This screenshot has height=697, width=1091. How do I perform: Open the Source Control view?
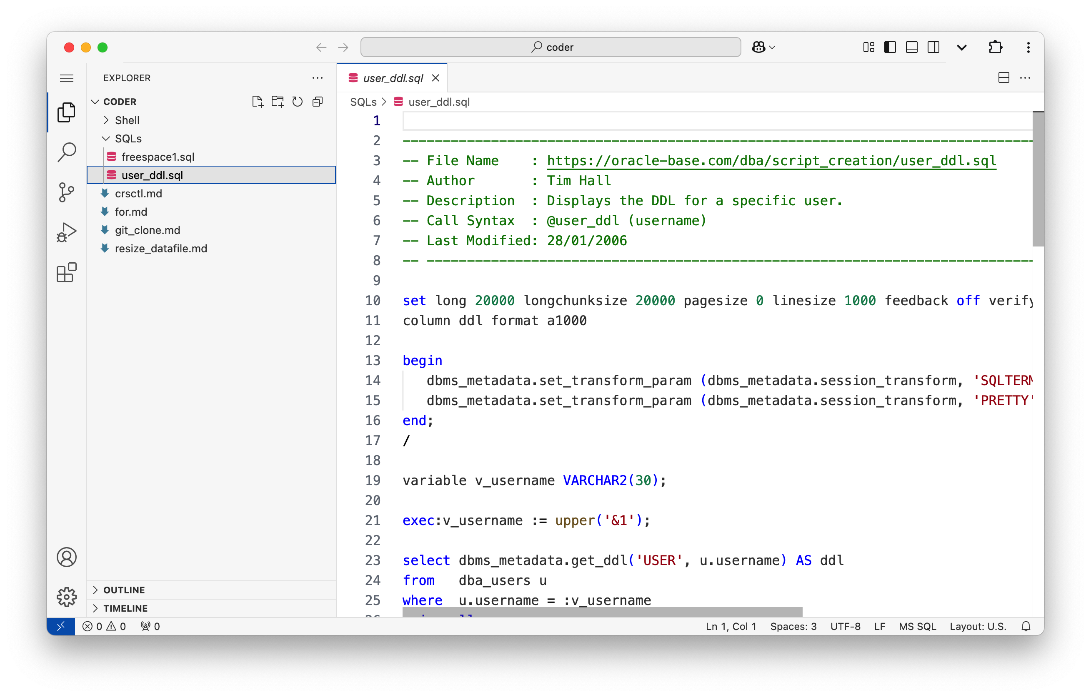coord(67,192)
